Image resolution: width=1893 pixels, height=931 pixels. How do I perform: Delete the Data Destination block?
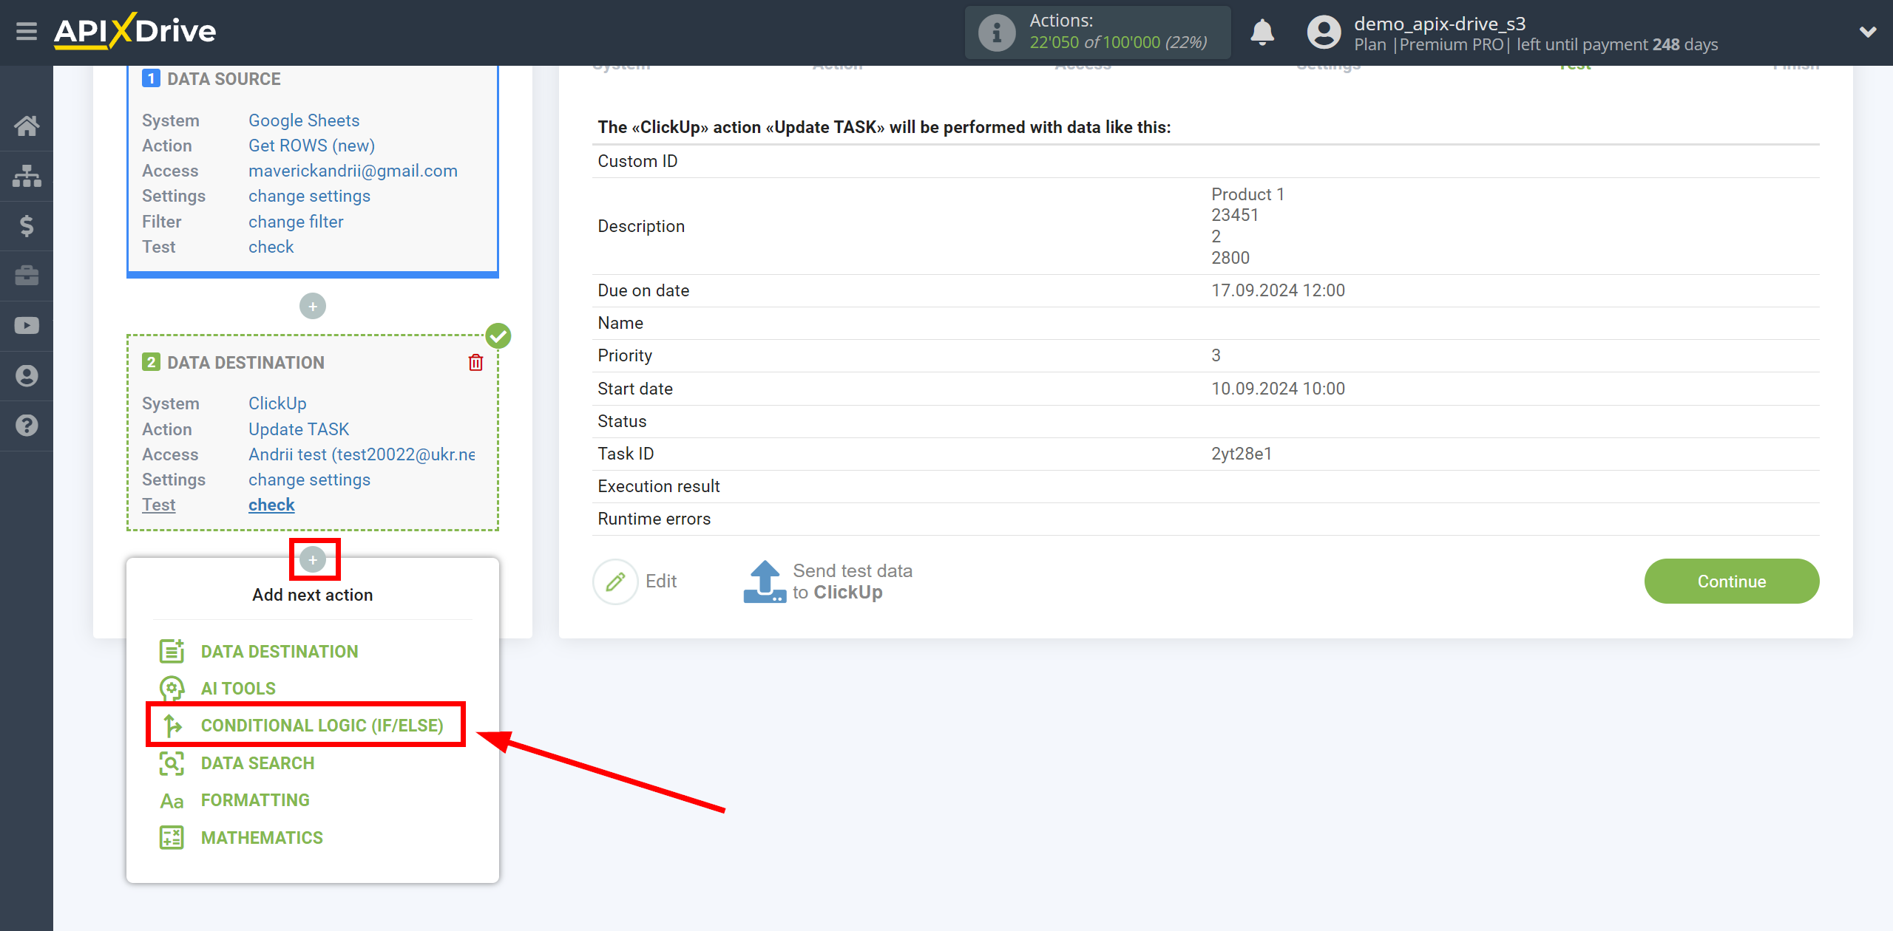475,363
